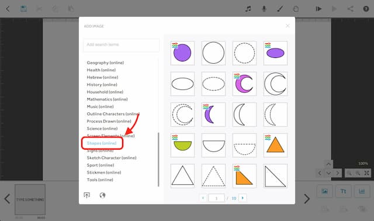Viewport: 374px width, 221px height.
Task: Pick the filled purple circle shape
Action: [182, 53]
